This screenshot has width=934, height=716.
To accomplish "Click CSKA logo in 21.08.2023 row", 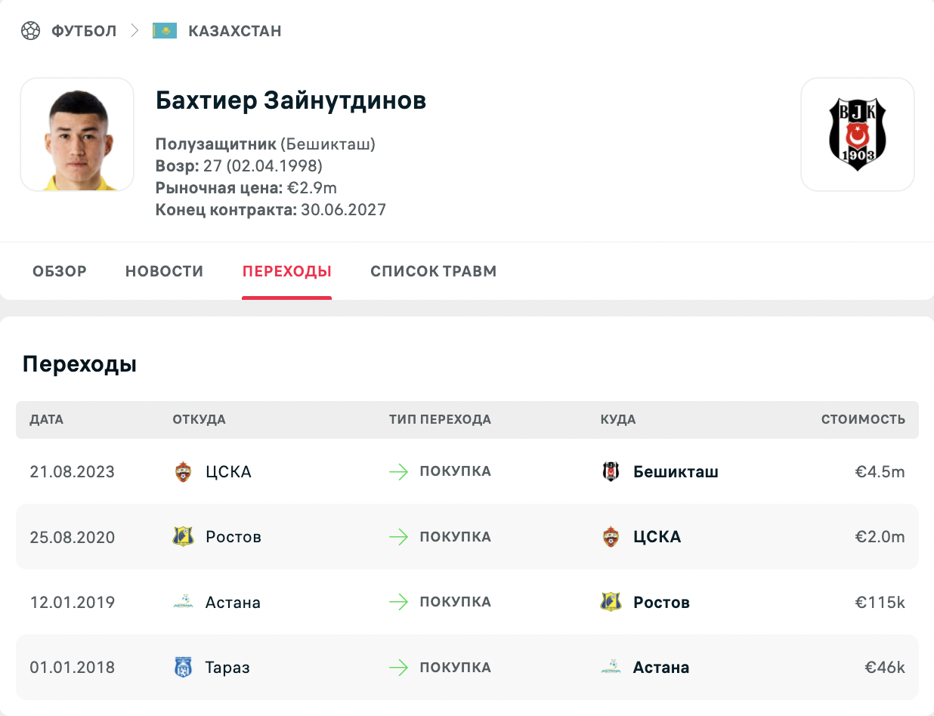I will 183,472.
